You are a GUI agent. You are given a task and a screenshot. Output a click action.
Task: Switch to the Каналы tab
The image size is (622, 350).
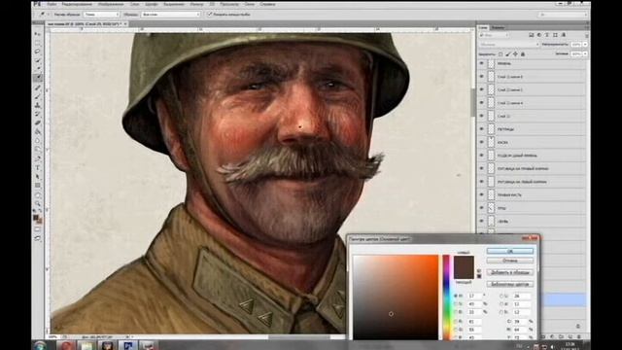tap(498, 28)
